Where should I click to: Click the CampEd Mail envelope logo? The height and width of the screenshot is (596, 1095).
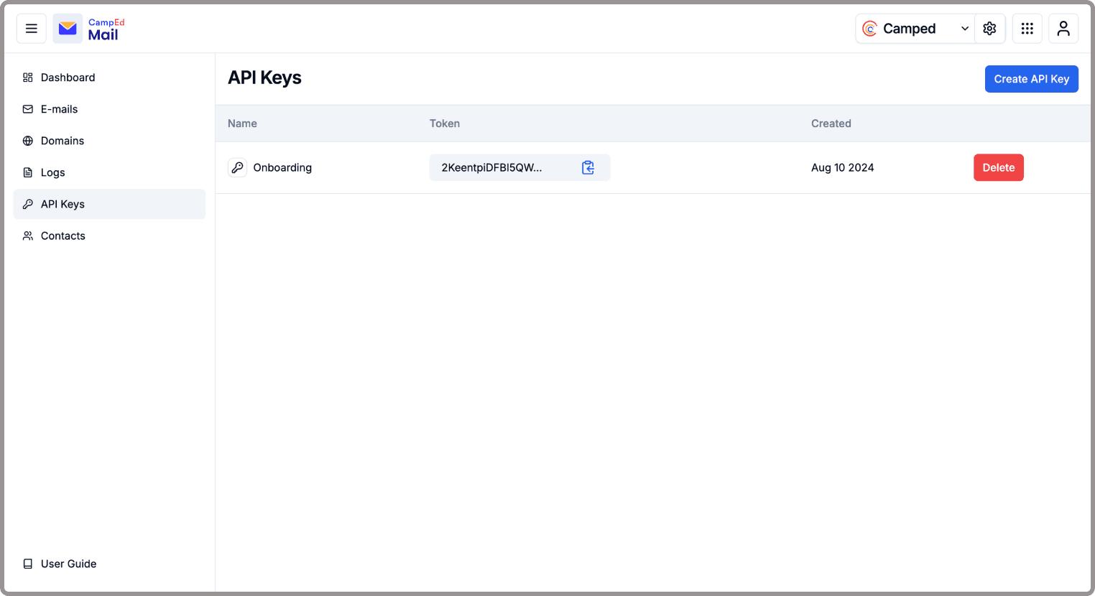[x=68, y=29]
